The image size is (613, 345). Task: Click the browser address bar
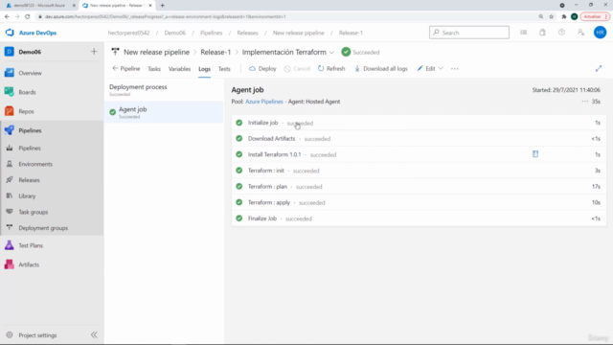coord(285,16)
